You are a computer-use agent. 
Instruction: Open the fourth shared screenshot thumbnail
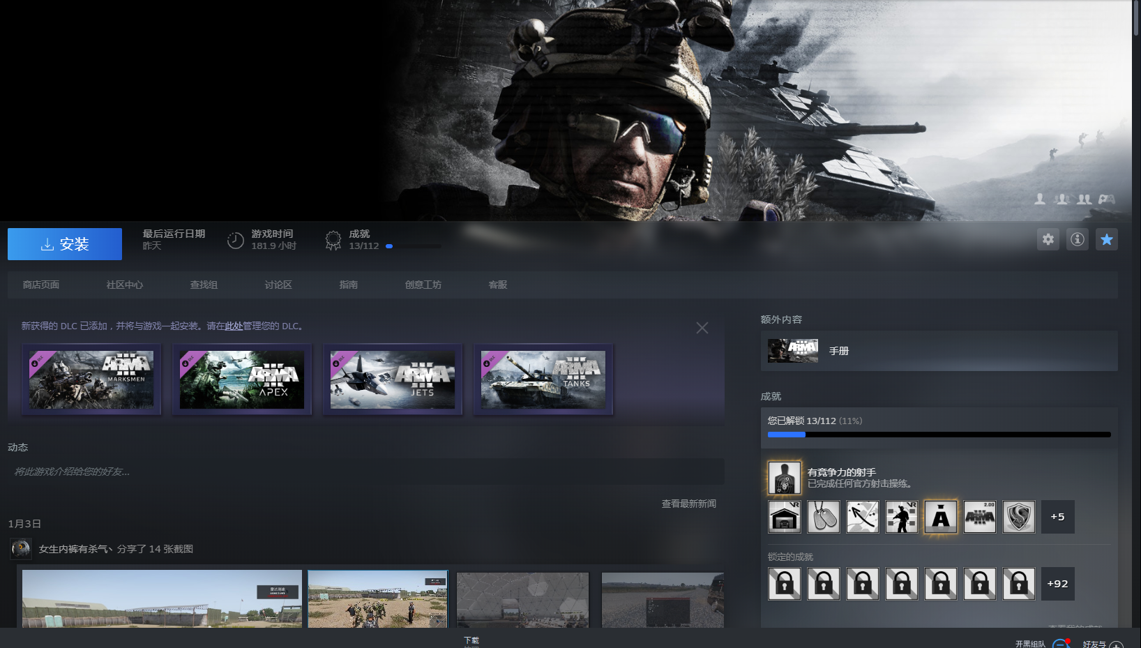663,600
